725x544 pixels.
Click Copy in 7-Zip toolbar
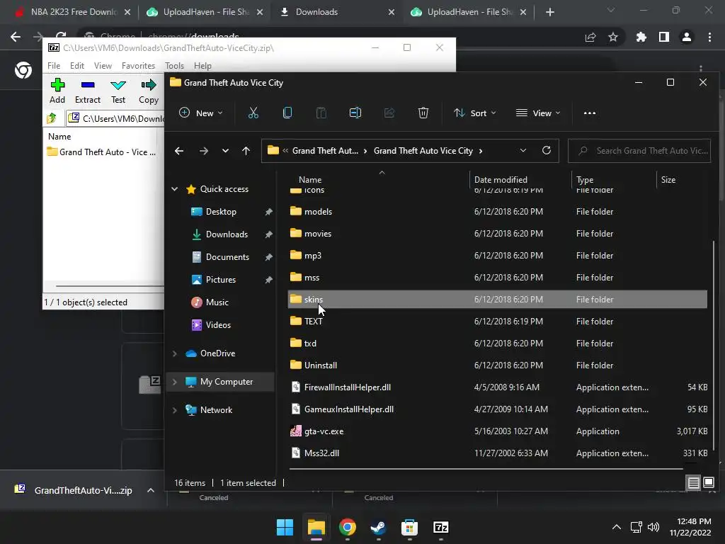[149, 91]
